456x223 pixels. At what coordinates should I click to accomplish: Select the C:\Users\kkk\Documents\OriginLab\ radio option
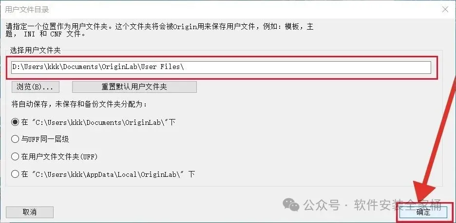tap(15, 122)
